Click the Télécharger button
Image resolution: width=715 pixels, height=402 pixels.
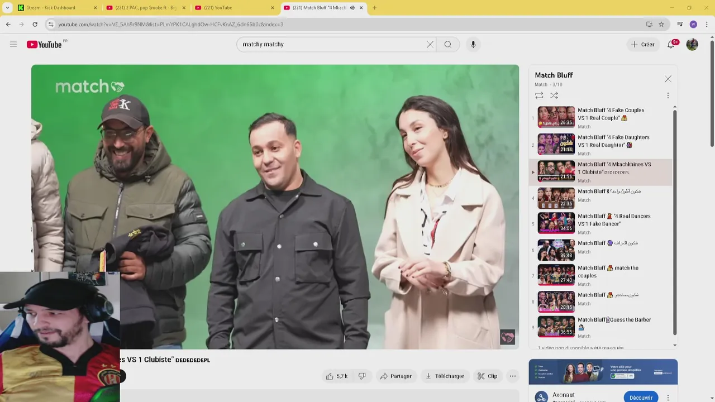(444, 376)
